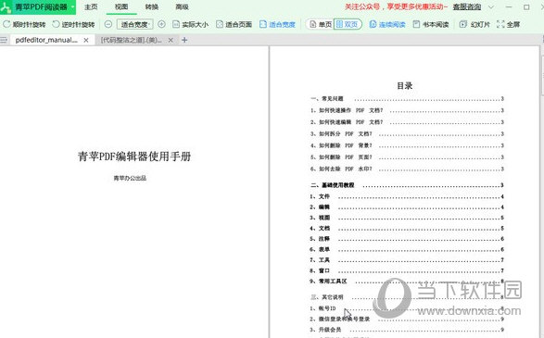Enable 连续阅读 continuous reading mode

pos(387,24)
